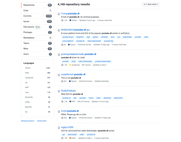
Task: Select the Issues results category
Action: 26,21
